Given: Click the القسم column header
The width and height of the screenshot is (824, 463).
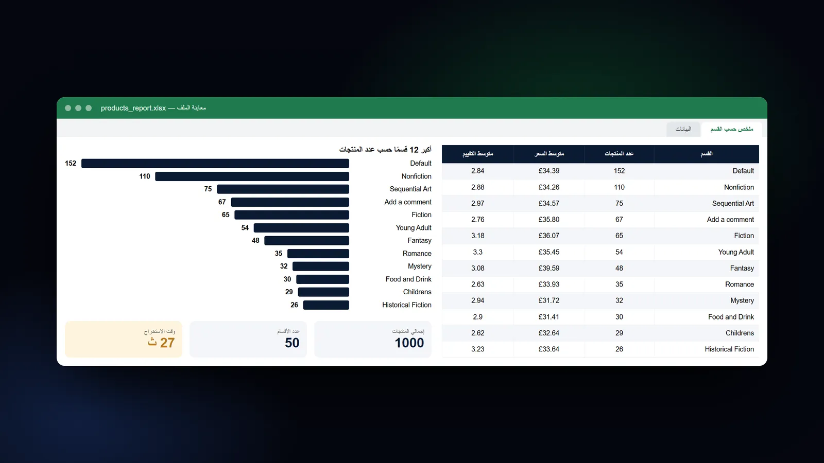Looking at the screenshot, I should point(707,154).
